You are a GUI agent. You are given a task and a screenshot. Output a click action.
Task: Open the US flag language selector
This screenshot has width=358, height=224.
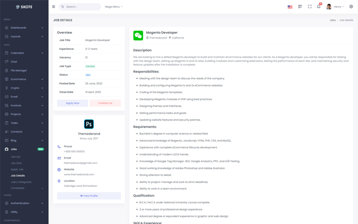pyautogui.click(x=290, y=7)
